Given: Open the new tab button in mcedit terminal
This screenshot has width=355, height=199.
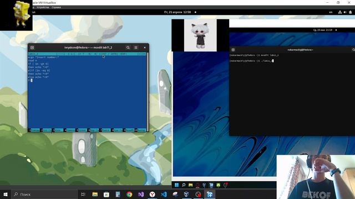Looking at the screenshot, I should tap(32, 48).
